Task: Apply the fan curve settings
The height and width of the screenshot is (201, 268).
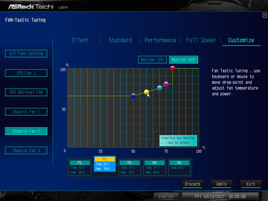Action: tap(222, 184)
